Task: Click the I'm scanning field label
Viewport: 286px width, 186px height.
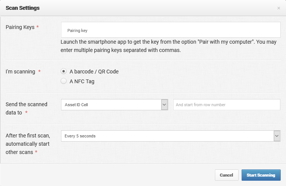Action: point(20,72)
